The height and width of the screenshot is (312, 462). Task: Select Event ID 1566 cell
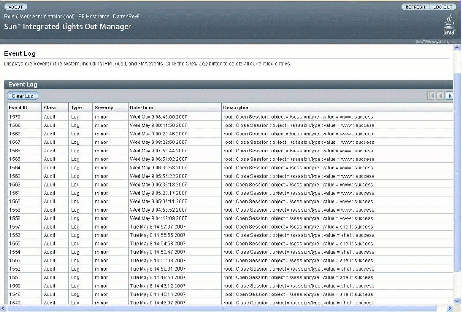click(24, 151)
